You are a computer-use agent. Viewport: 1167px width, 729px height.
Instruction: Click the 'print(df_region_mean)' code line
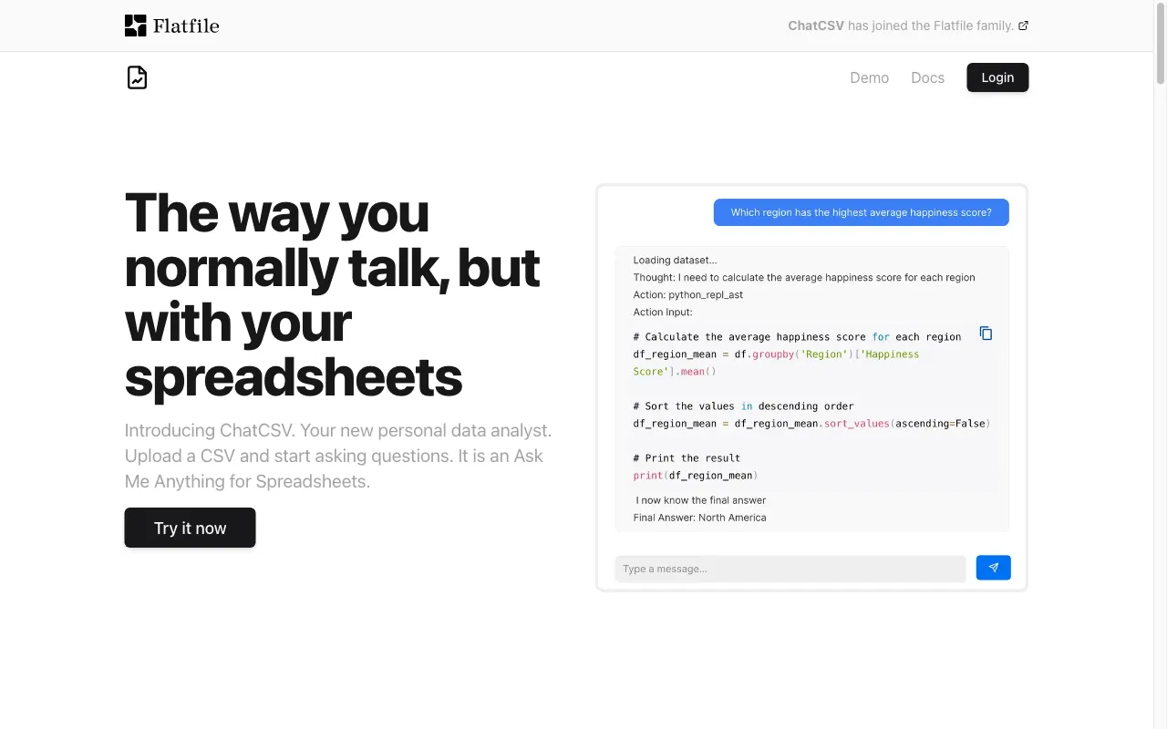point(696,476)
